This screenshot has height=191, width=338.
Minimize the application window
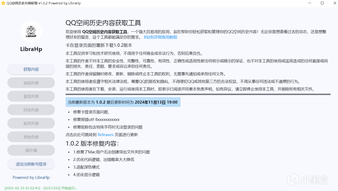[x=310, y=3]
